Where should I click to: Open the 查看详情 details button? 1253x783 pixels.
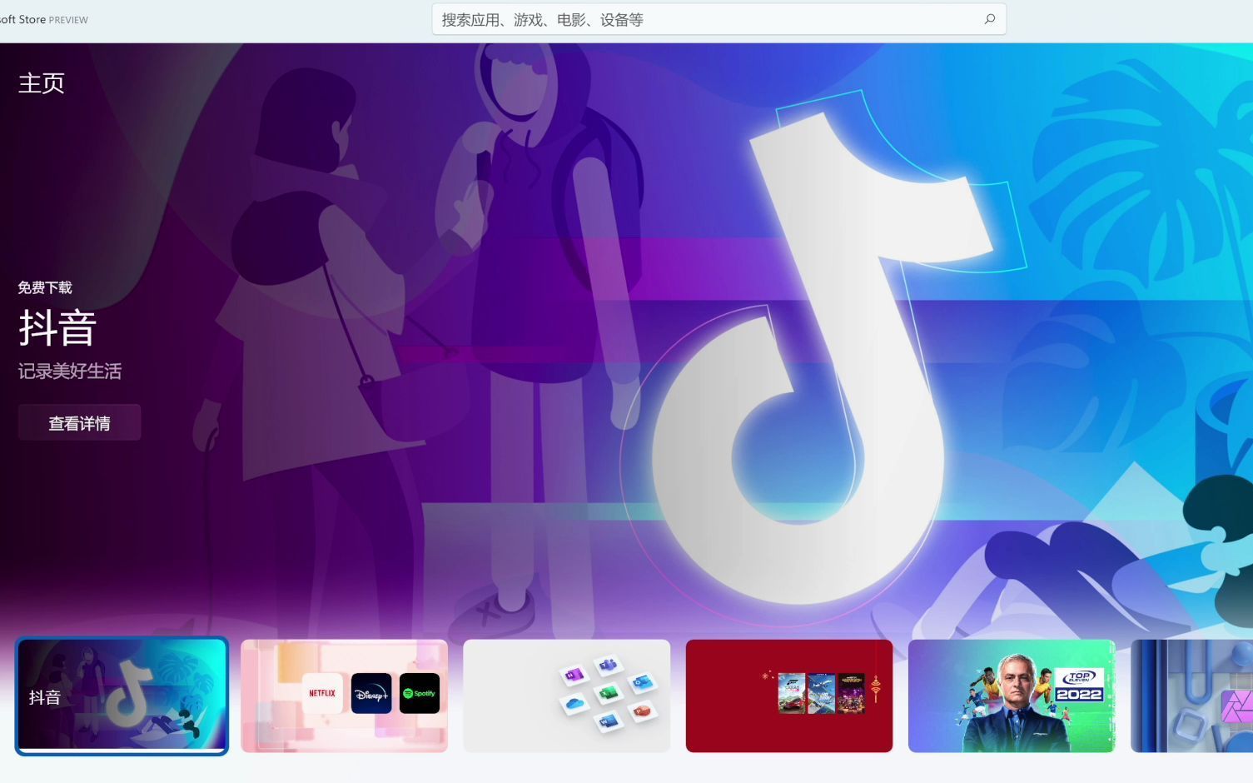[80, 423]
